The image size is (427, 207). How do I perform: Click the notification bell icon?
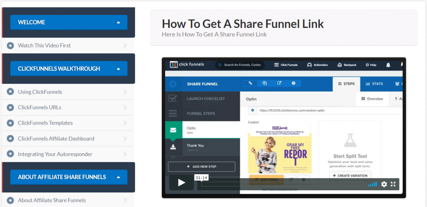(388, 65)
